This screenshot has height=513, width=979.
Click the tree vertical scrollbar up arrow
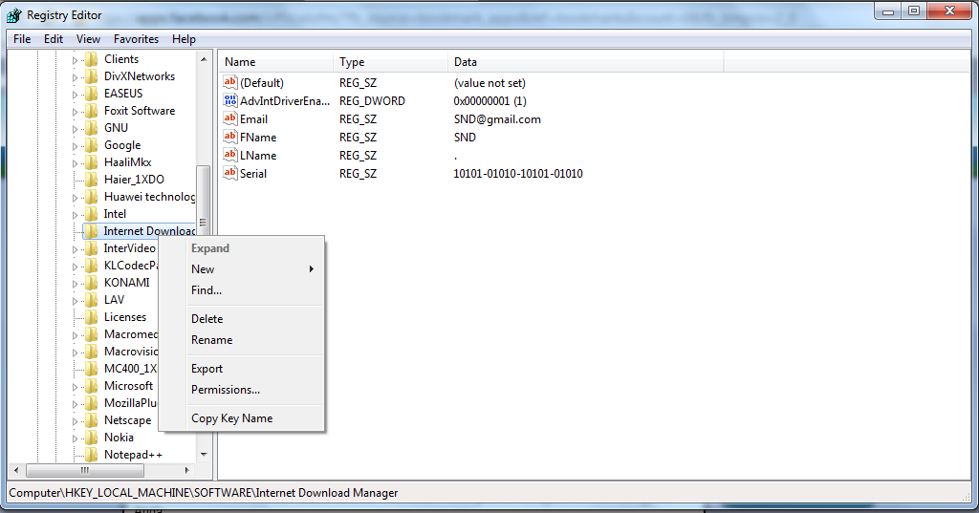(x=204, y=58)
